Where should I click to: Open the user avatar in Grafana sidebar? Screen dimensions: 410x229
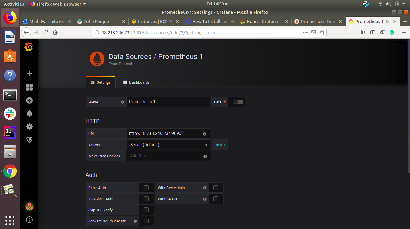coord(29,206)
